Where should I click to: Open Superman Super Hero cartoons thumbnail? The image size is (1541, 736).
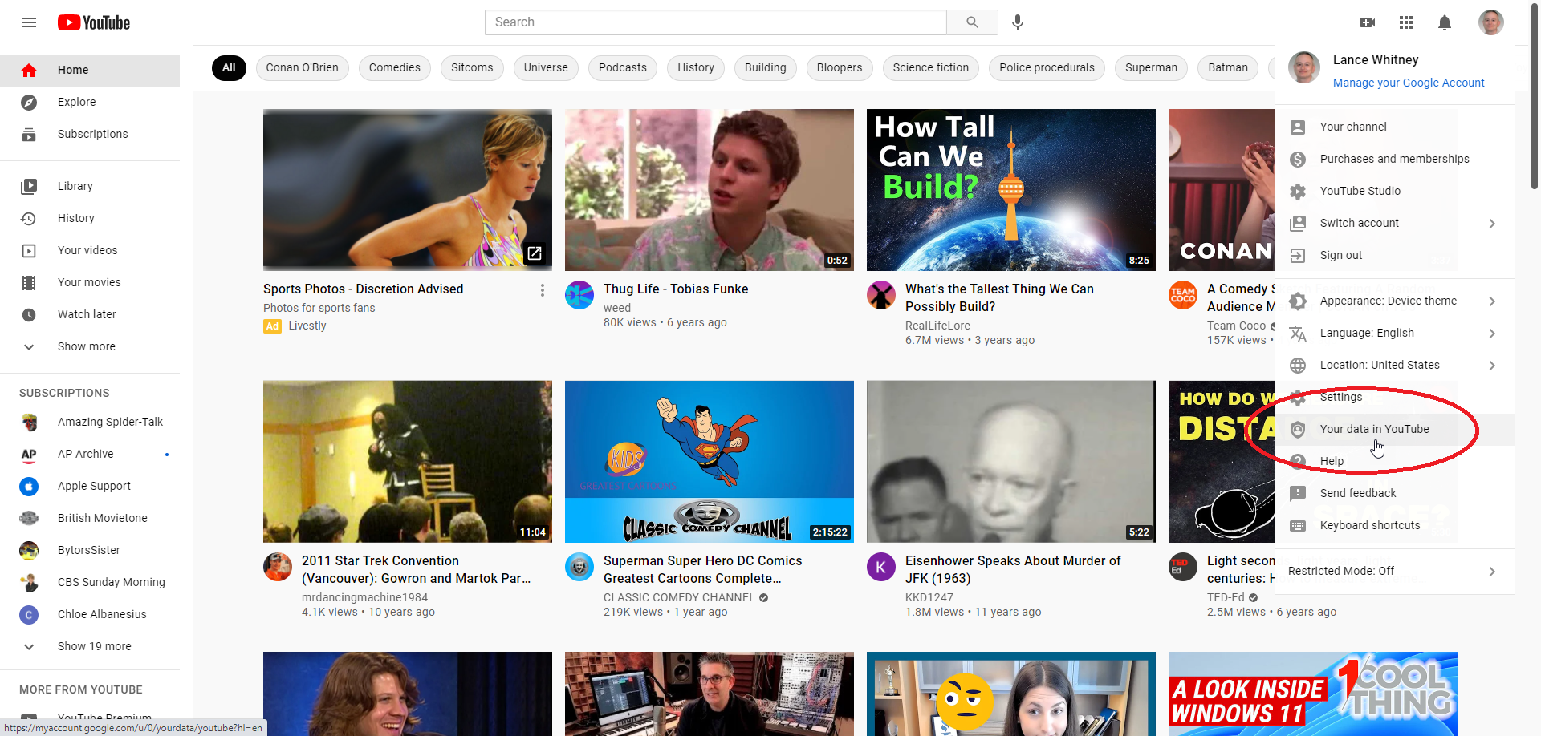click(x=710, y=462)
